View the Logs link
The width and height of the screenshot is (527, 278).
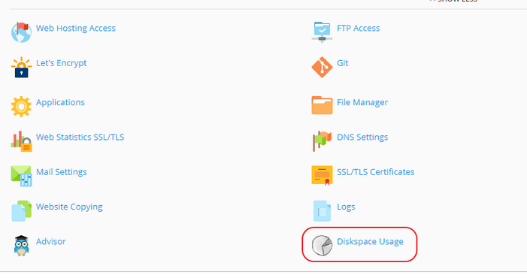pos(346,207)
